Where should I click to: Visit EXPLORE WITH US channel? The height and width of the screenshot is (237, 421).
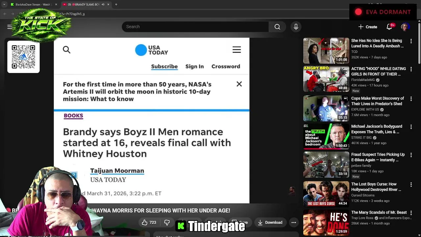click(x=365, y=110)
